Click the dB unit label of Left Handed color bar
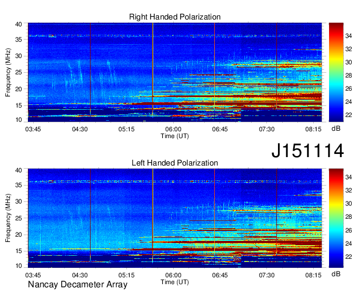Image resolution: width=358 pixels, height=291 pixels. tap(336, 274)
